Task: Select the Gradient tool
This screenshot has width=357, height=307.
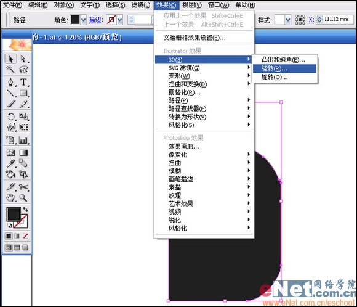Action: [x=23, y=153]
